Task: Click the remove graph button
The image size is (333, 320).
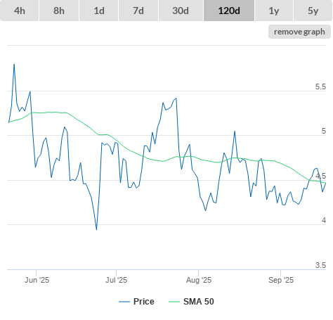Action: 299,32
